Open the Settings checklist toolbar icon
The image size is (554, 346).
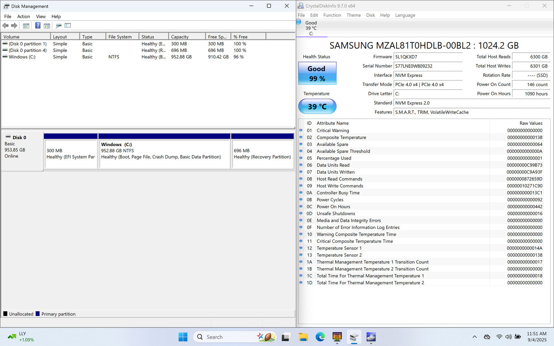(x=68, y=26)
